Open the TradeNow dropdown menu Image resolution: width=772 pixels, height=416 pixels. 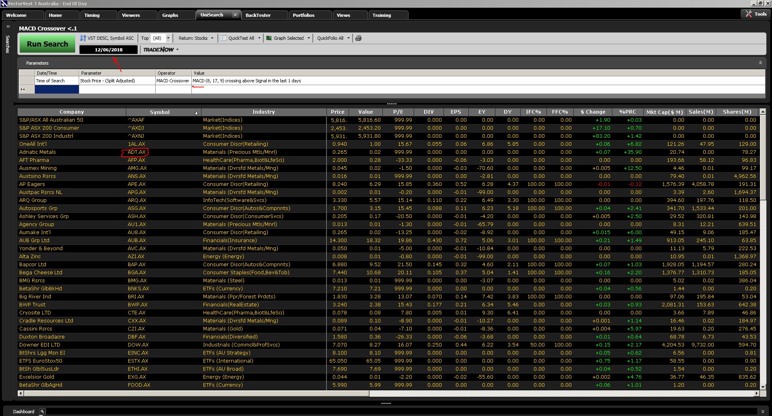coord(161,50)
